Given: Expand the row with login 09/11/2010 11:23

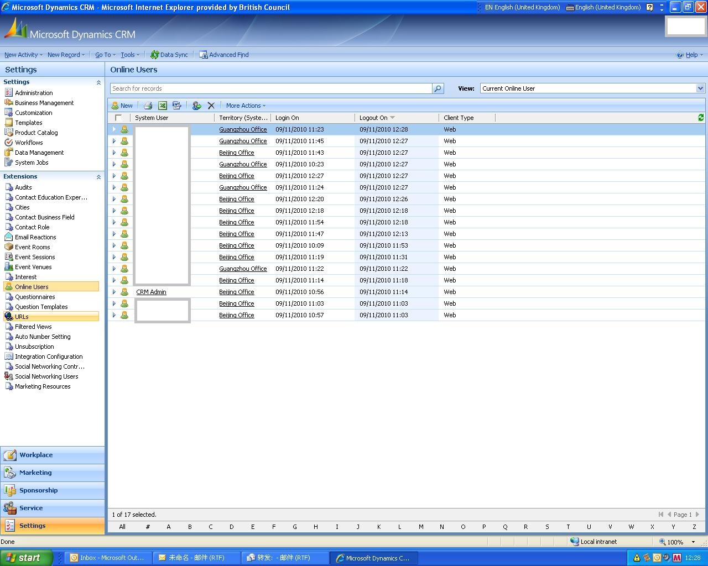Looking at the screenshot, I should [114, 129].
